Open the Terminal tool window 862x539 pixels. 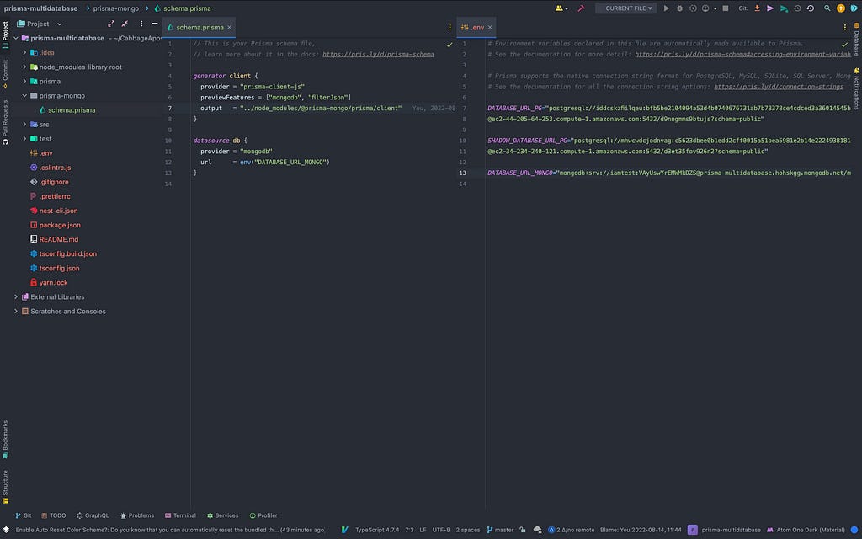pyautogui.click(x=179, y=515)
